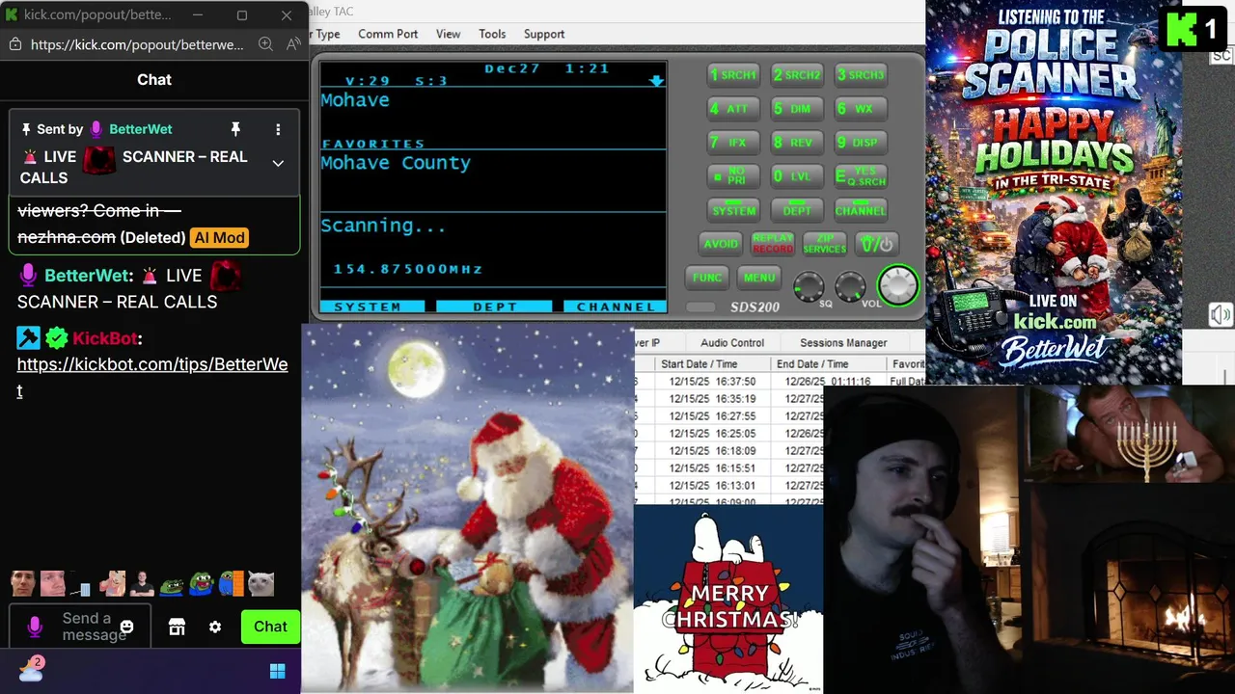This screenshot has height=694, width=1235.
Task: Pick the first face emote in quick row
Action: [x=23, y=583]
